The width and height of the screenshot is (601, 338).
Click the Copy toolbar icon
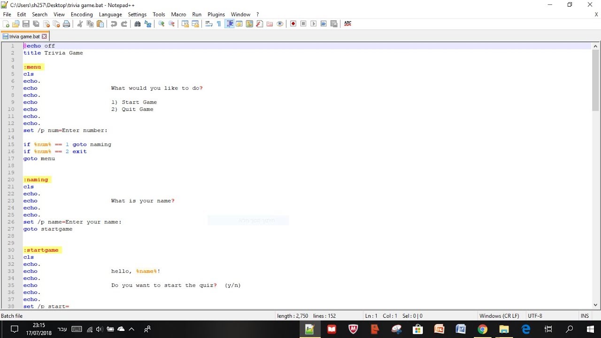[90, 24]
